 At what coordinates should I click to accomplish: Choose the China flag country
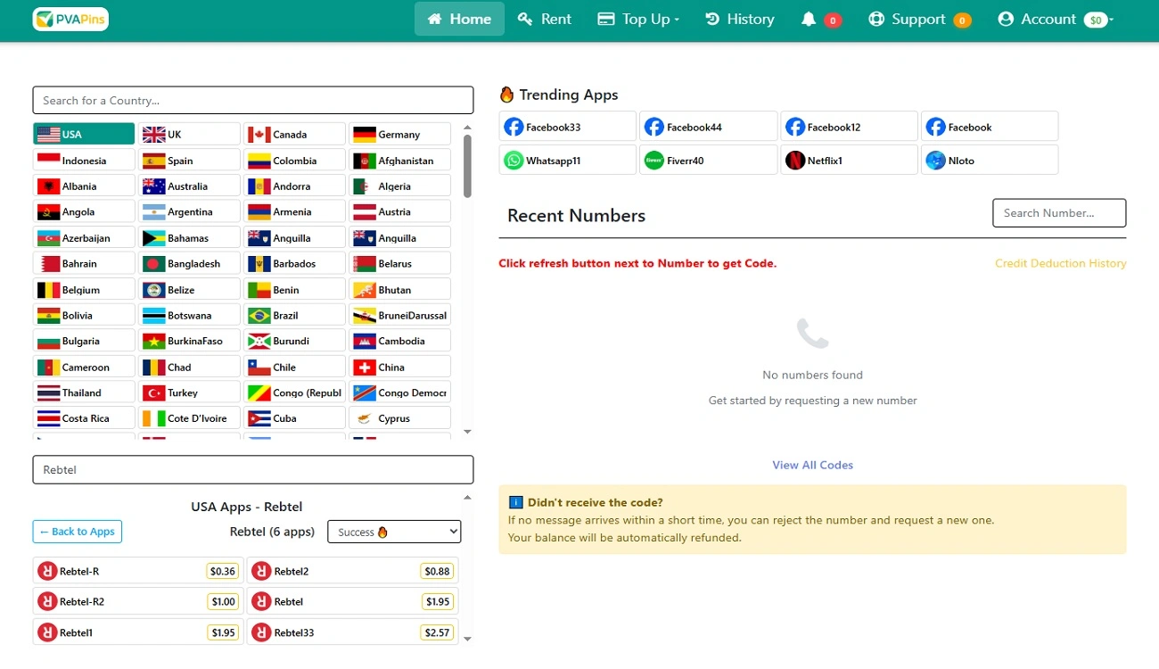399,367
